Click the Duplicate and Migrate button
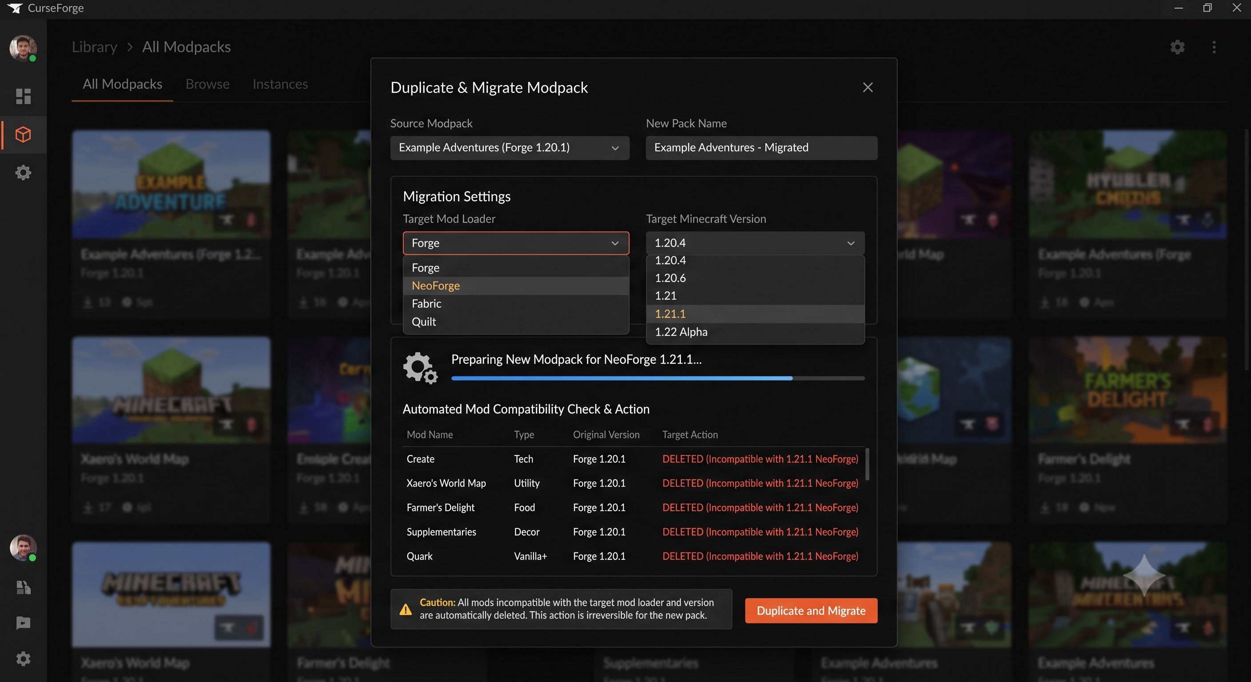The image size is (1251, 682). pos(811,611)
